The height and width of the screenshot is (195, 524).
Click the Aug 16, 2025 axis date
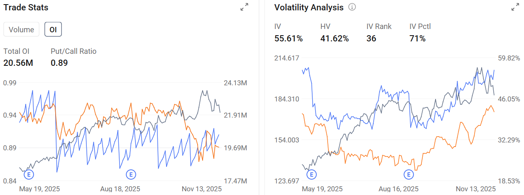(x=399, y=189)
